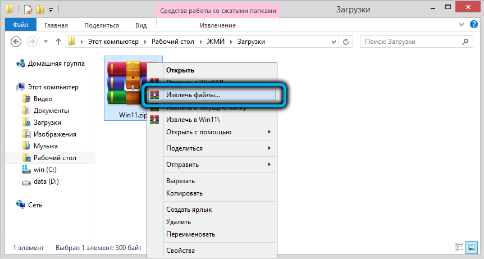484x259 pixels.
Task: Click the Up arrow navigation icon
Action: pyautogui.click(x=58, y=42)
